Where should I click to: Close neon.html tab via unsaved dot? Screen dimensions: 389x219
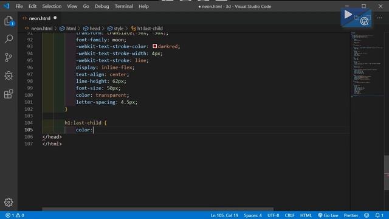point(55,18)
